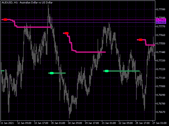Click the 15 Jan 01:00 time label
Image resolution: width=169 pixels, height=126 pixels.
58,123
